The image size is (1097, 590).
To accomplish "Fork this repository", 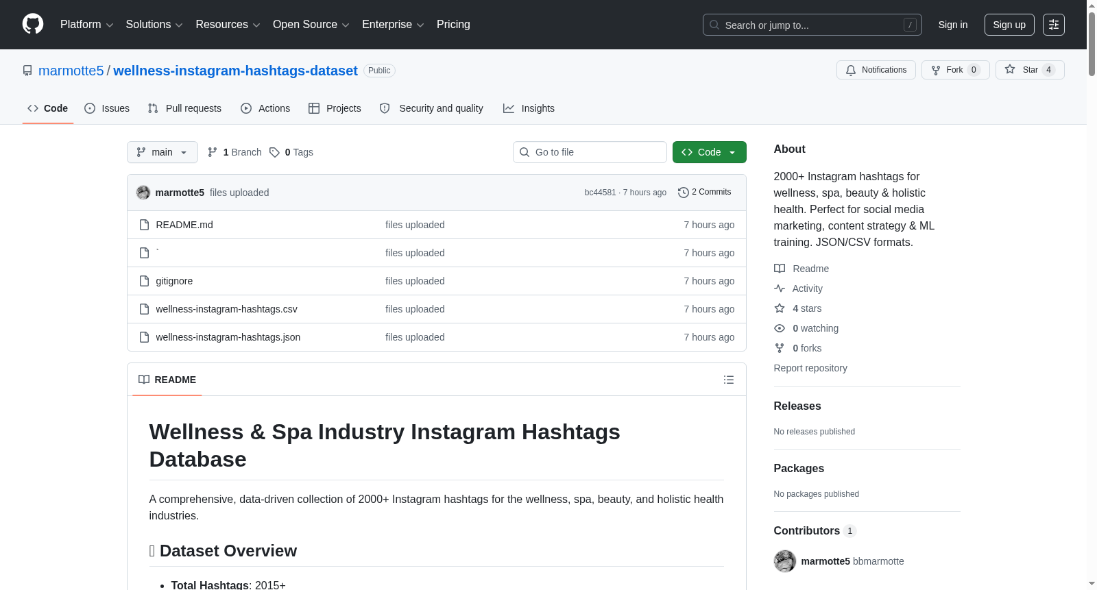I will 955,70.
